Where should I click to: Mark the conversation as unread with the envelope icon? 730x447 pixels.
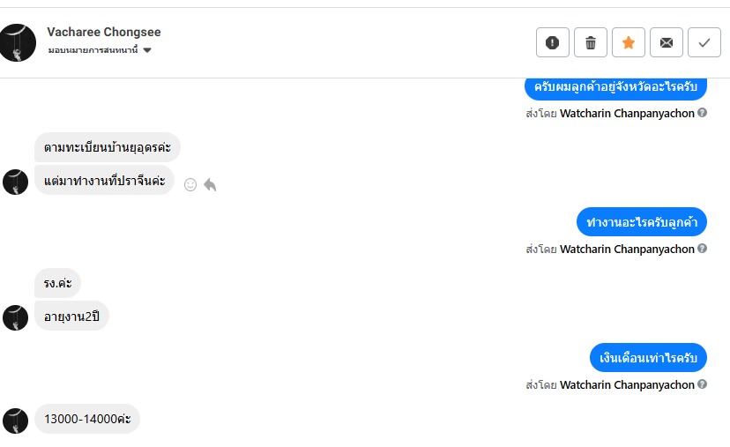pos(667,42)
